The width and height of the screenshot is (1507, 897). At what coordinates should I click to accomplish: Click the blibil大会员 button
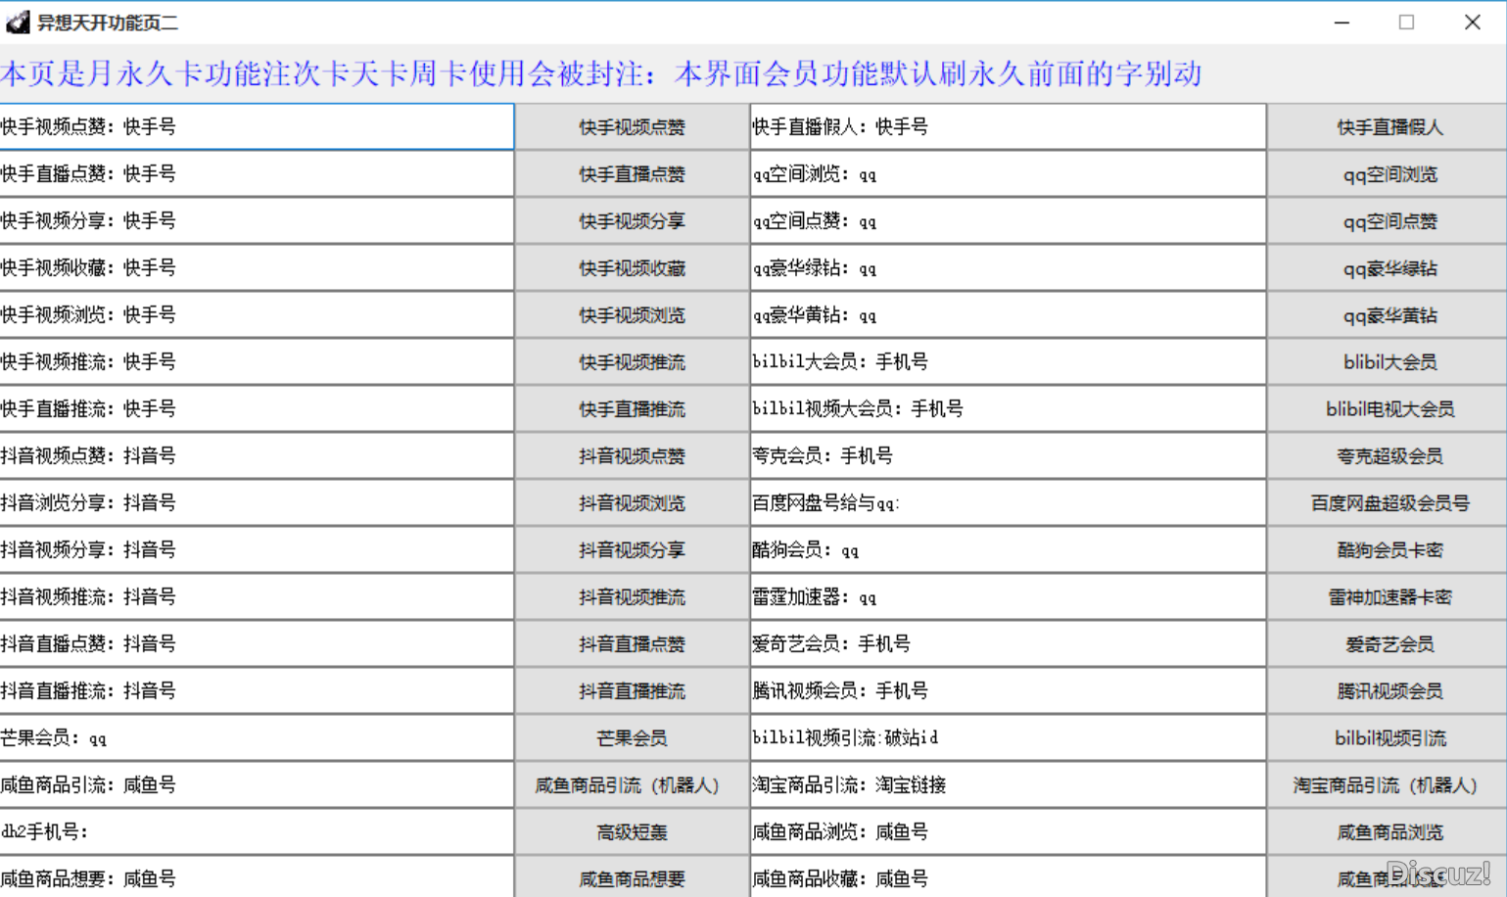click(1388, 362)
